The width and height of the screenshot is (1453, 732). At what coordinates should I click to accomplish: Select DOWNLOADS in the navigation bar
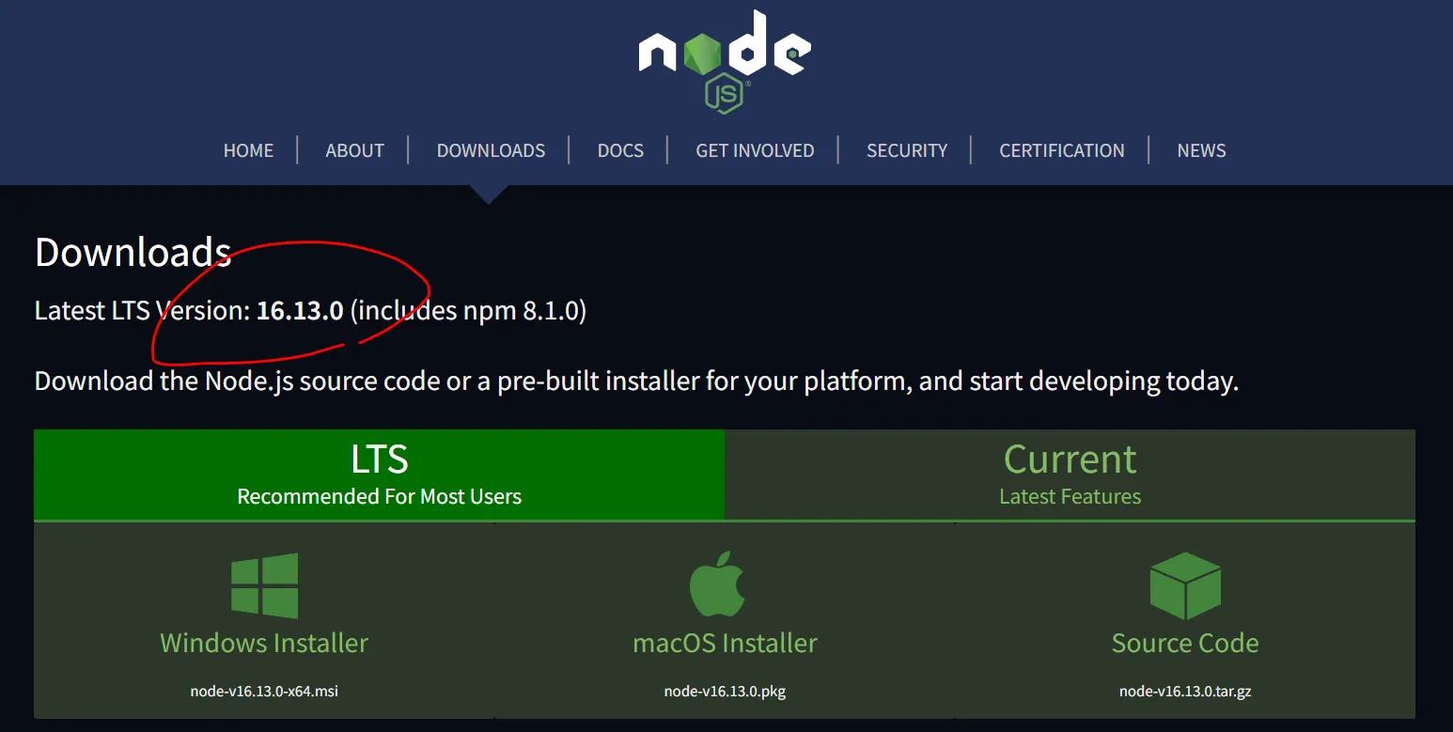pyautogui.click(x=491, y=150)
